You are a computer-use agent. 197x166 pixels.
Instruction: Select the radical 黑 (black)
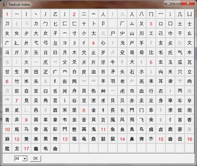[x=46, y=139]
